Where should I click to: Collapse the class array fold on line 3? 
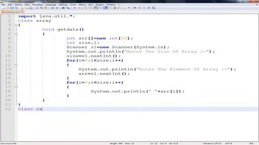pos(16,25)
